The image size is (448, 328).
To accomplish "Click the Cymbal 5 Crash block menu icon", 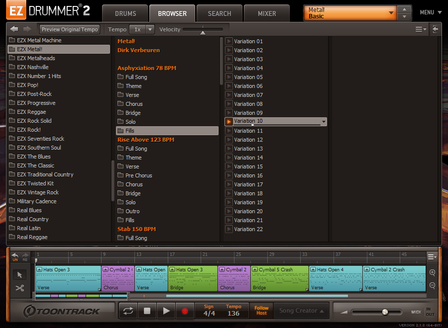I will (x=255, y=269).
